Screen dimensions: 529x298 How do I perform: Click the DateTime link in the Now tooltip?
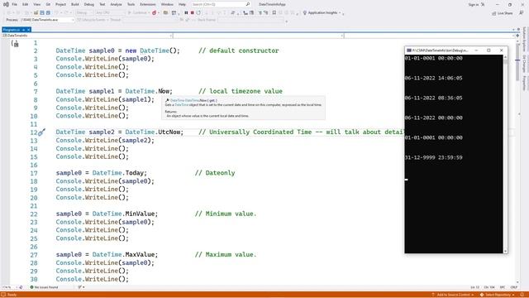point(182,105)
